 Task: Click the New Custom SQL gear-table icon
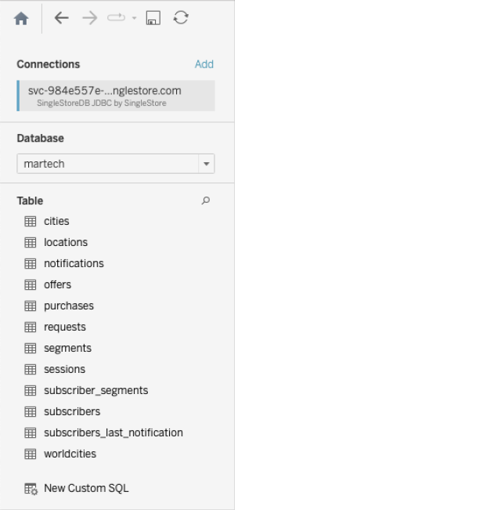(x=31, y=489)
